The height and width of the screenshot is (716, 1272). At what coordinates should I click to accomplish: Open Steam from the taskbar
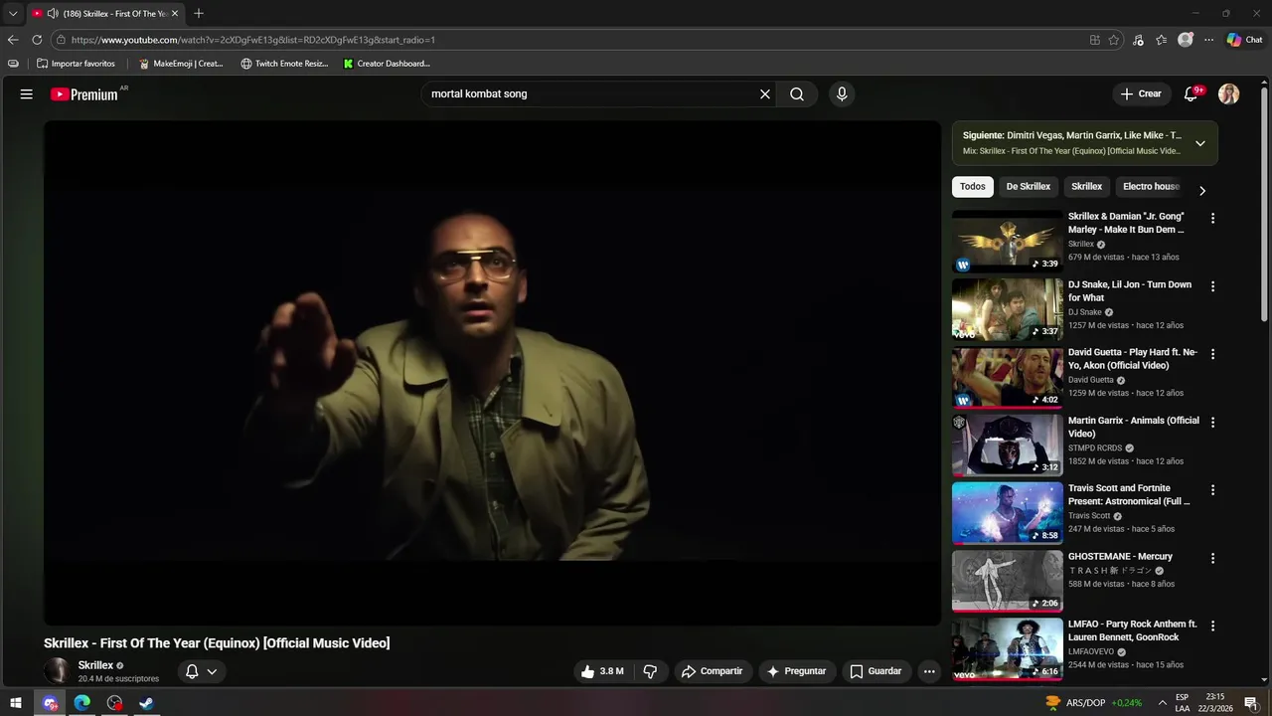(146, 703)
